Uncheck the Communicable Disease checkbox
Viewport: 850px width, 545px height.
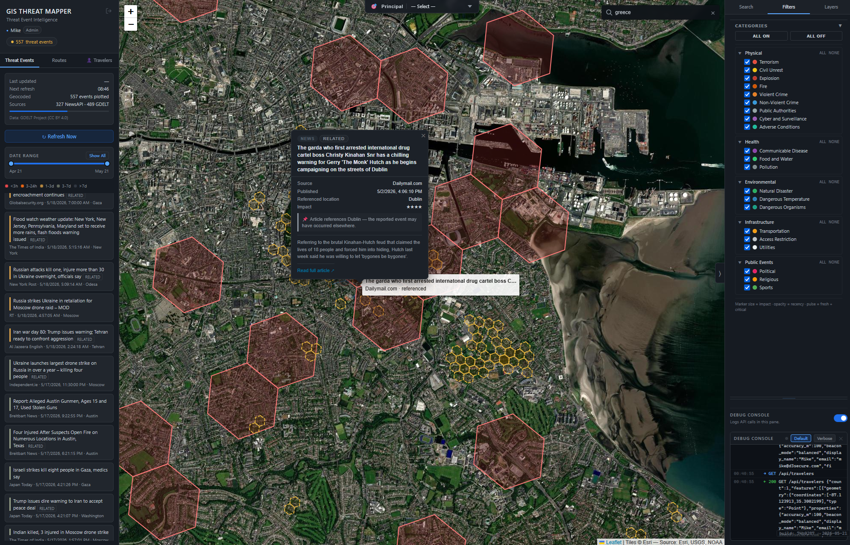(747, 151)
